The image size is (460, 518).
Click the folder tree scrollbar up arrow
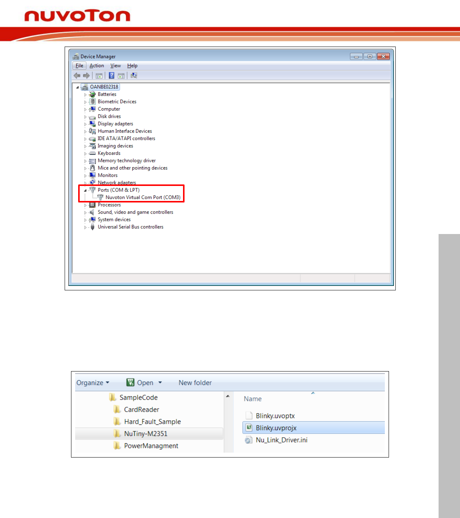(x=228, y=396)
